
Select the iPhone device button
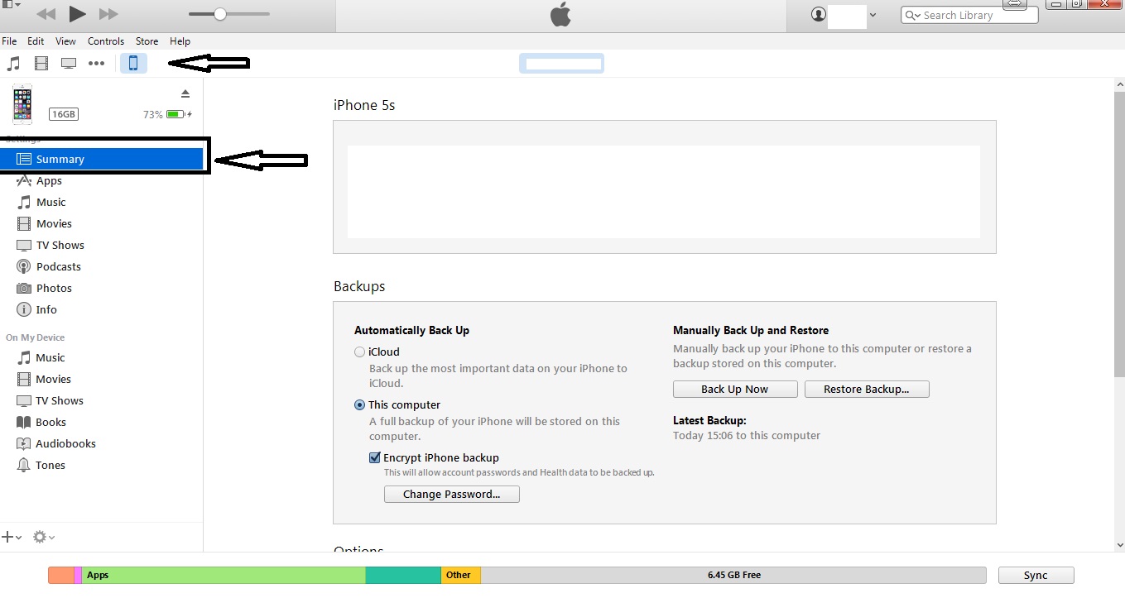tap(133, 63)
